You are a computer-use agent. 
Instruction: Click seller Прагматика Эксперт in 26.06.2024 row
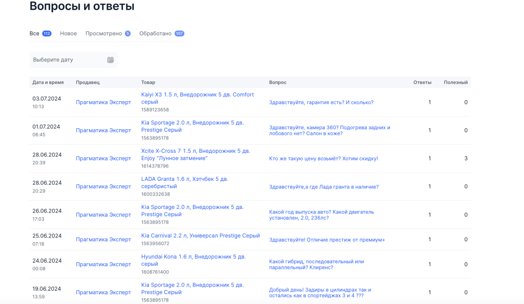click(103, 215)
